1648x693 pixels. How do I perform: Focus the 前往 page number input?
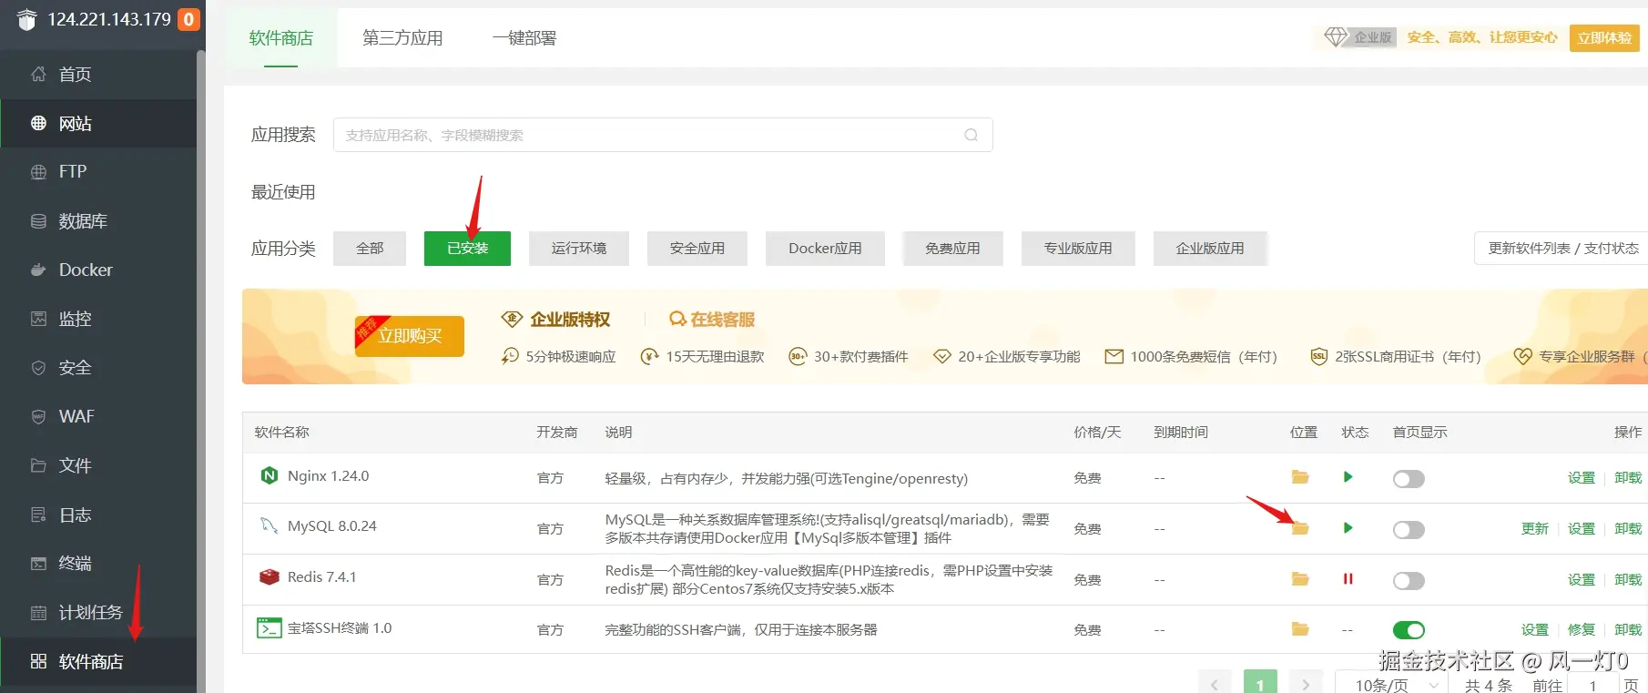point(1593,685)
